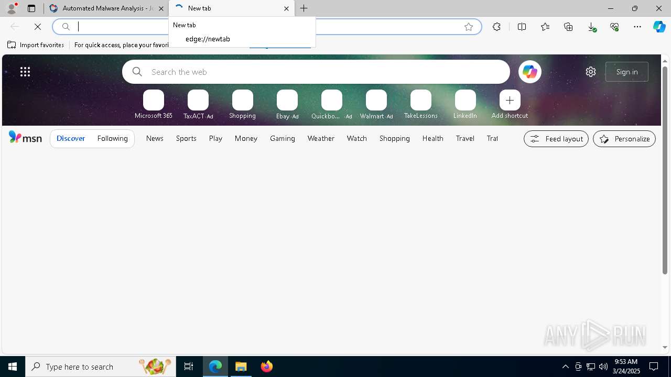This screenshot has height=377, width=671.
Task: Select edge://newtab suggestion
Action: click(242, 39)
